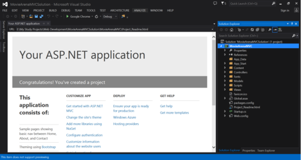301x160 pixels.
Task: Click the Browser Link refresh icon
Action: (x=97, y=17)
